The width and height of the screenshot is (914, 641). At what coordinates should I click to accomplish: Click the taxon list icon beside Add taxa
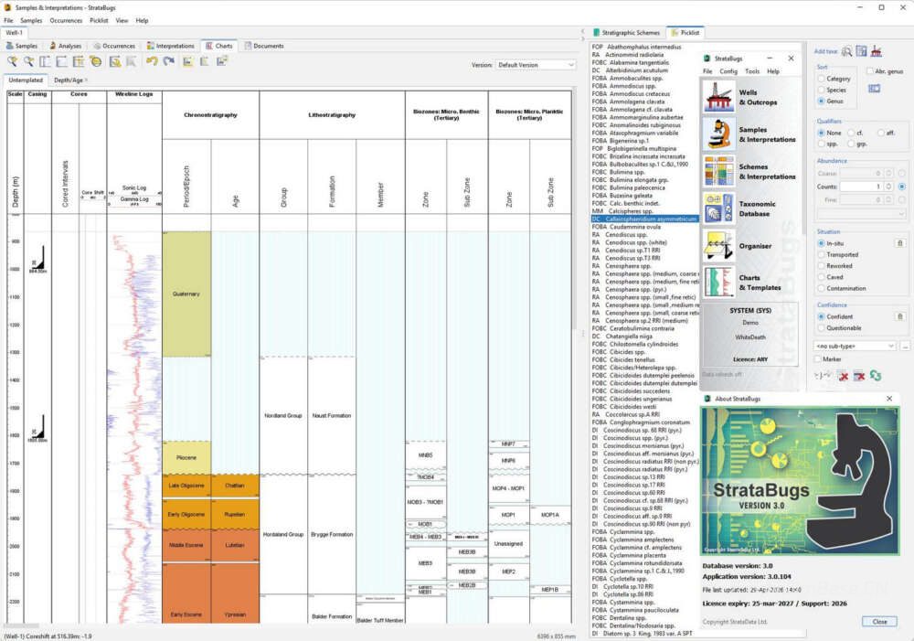pyautogui.click(x=862, y=51)
